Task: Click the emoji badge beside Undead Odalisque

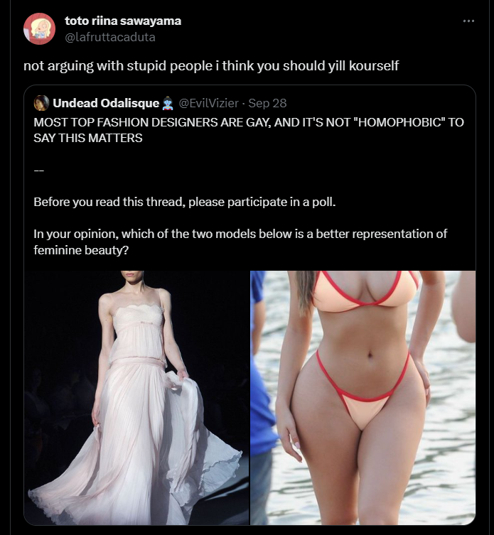Action: pyautogui.click(x=167, y=104)
